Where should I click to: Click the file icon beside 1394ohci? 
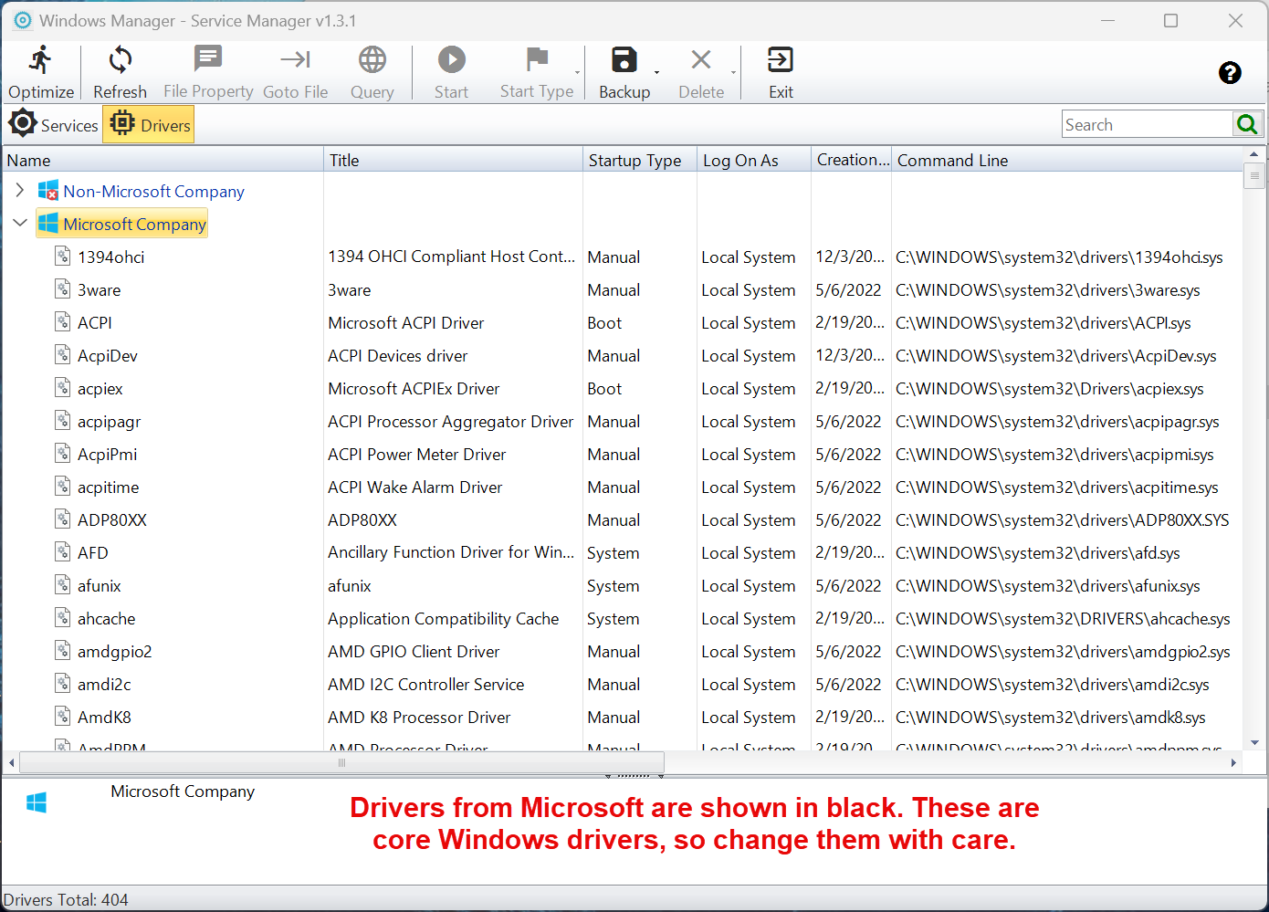[x=63, y=256]
